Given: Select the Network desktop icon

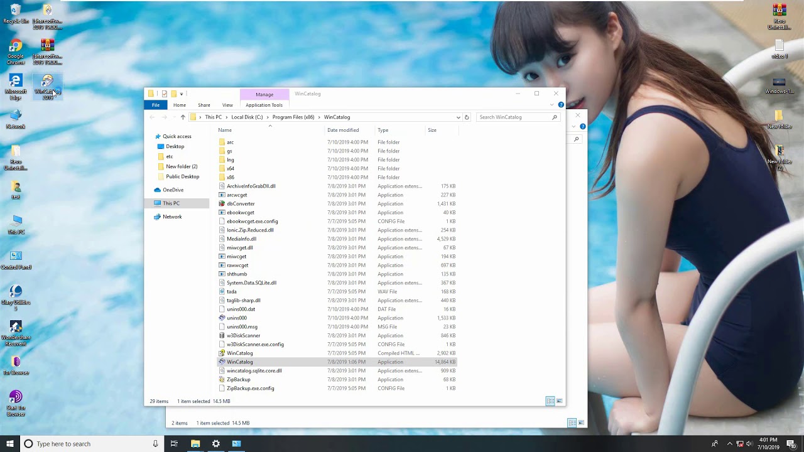Looking at the screenshot, I should point(16,119).
